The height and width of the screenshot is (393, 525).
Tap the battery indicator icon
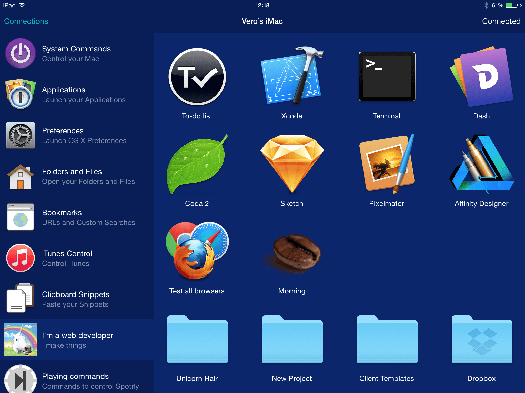pos(512,5)
